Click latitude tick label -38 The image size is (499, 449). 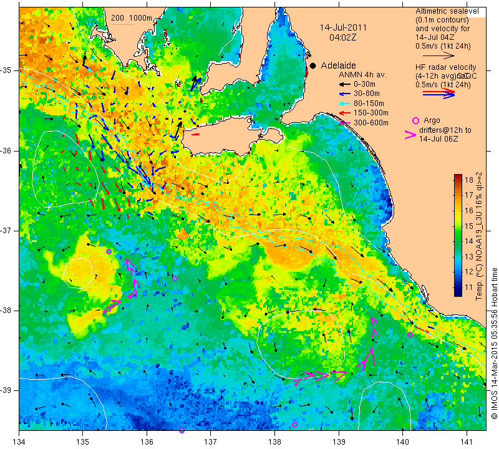coord(6,311)
